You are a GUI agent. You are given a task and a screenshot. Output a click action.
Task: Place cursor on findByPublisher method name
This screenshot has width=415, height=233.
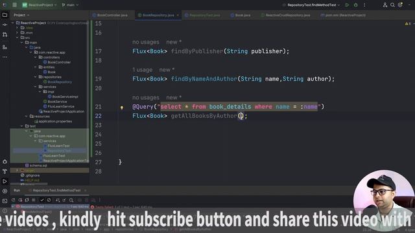click(197, 51)
